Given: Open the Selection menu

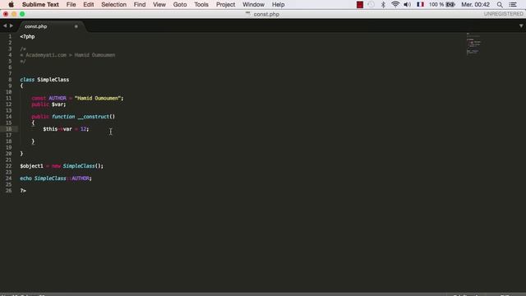Looking at the screenshot, I should pos(113,4).
